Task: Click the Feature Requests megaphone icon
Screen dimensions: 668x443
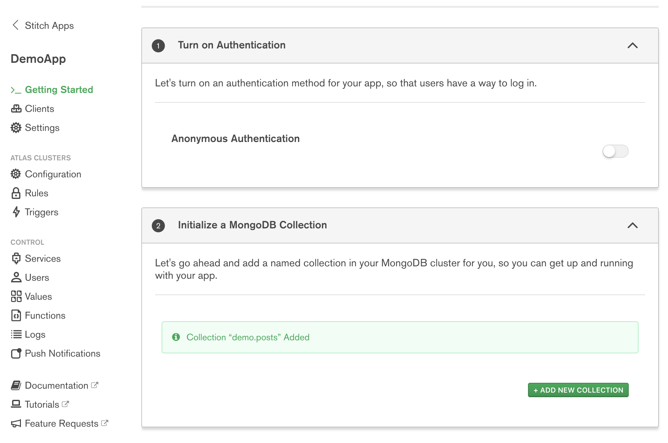Action: (16, 423)
